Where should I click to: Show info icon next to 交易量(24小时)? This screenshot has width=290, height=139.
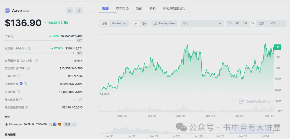click(x=30, y=48)
